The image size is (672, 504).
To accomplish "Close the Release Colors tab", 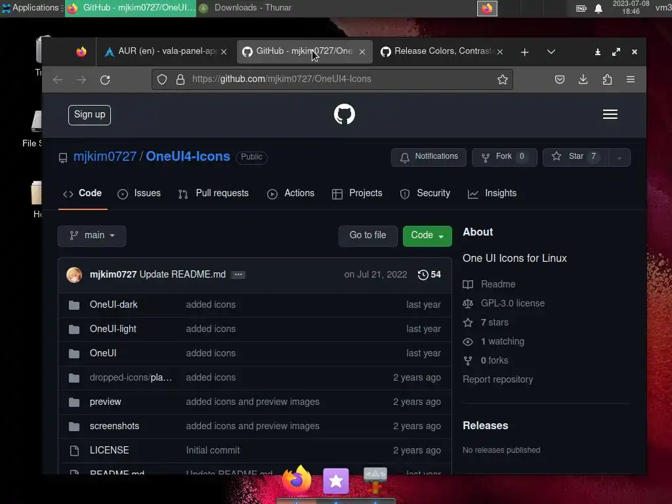I will pos(499,52).
